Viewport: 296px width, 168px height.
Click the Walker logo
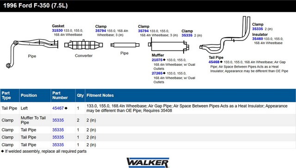click(x=148, y=162)
